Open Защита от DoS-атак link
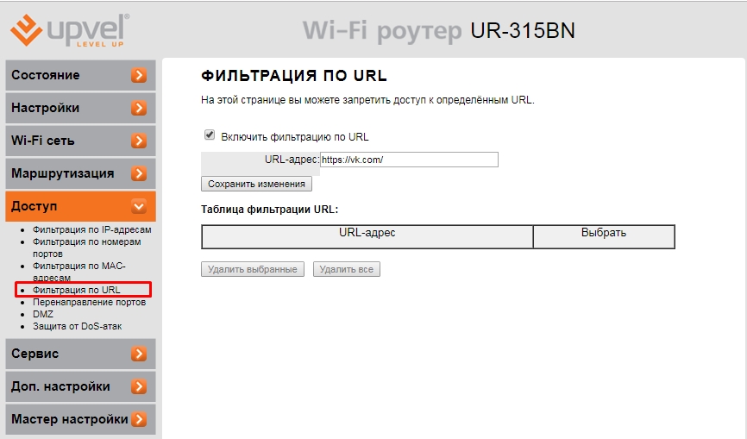The image size is (747, 439). 77,327
